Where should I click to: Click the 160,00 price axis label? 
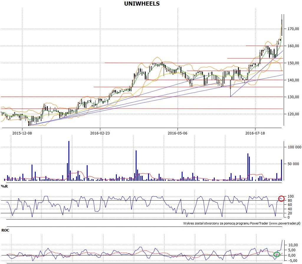point(293,46)
